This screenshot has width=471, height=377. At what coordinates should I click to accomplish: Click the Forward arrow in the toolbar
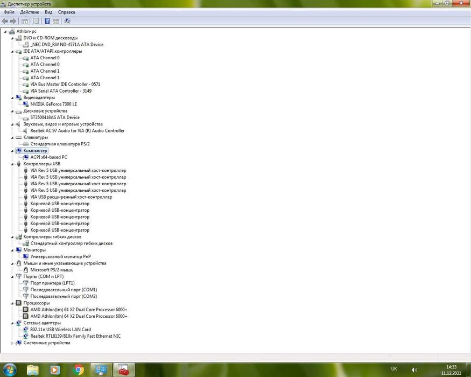click(x=13, y=21)
